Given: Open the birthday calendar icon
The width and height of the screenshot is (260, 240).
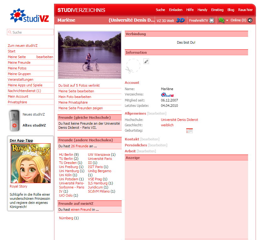Looking at the screenshot, I should coord(189,131).
